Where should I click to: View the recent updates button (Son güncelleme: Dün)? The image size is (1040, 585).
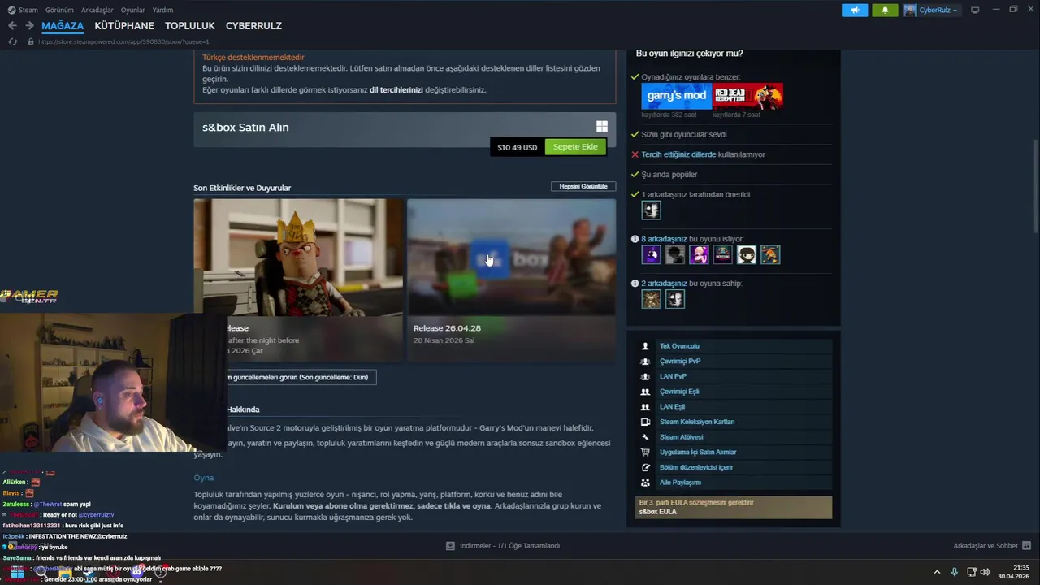(297, 377)
